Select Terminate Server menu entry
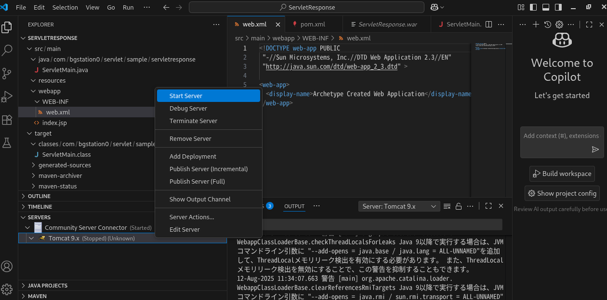This screenshot has height=300, width=607. coord(208,121)
